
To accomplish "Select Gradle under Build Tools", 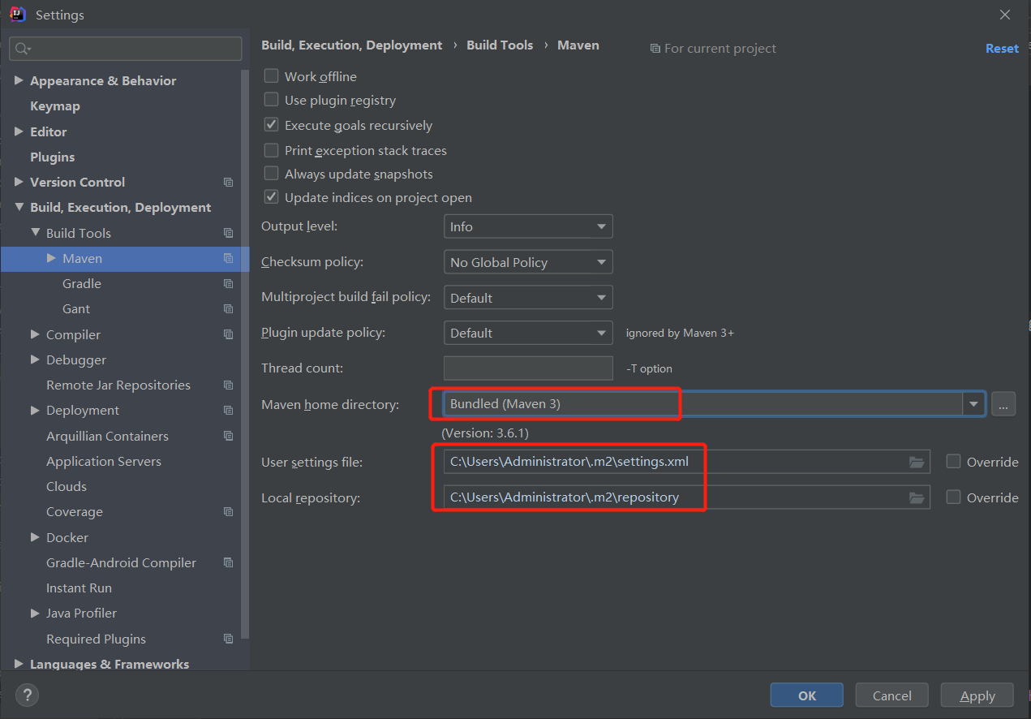I will click(x=82, y=284).
